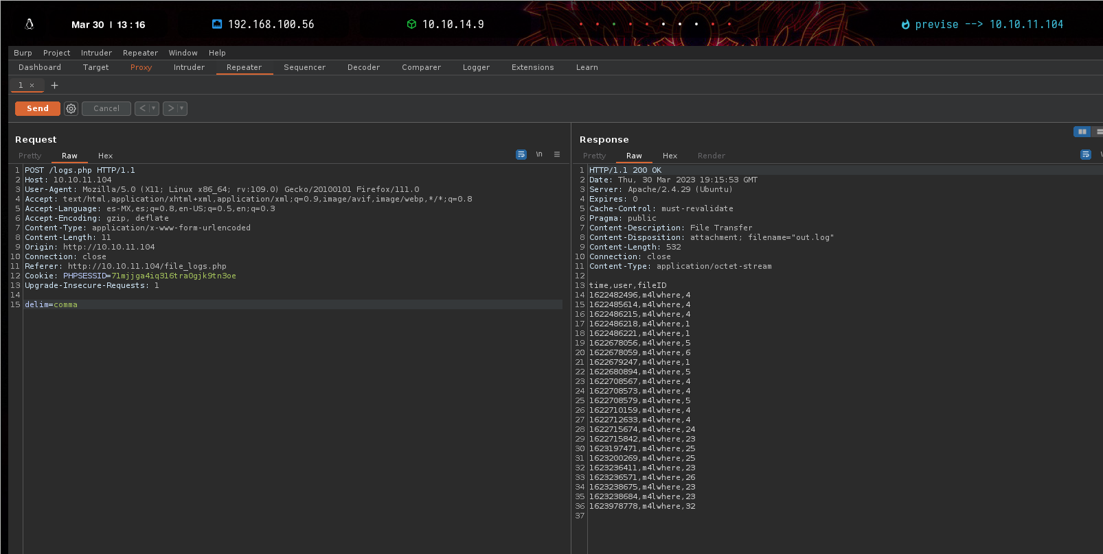Click the ethernet network icon in top bar
Viewport: 1103px width, 554px height.
(217, 24)
